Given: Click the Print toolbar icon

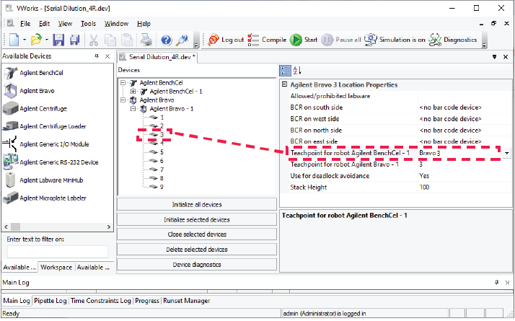Looking at the screenshot, I should point(146,40).
